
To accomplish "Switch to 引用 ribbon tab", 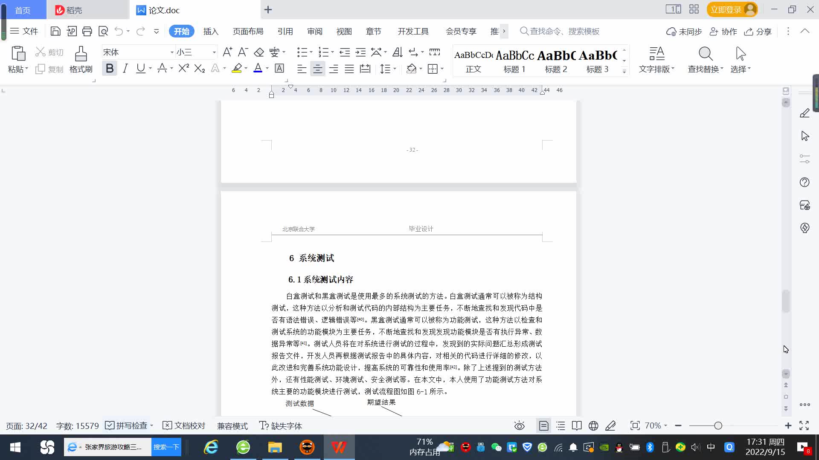I will pyautogui.click(x=285, y=31).
